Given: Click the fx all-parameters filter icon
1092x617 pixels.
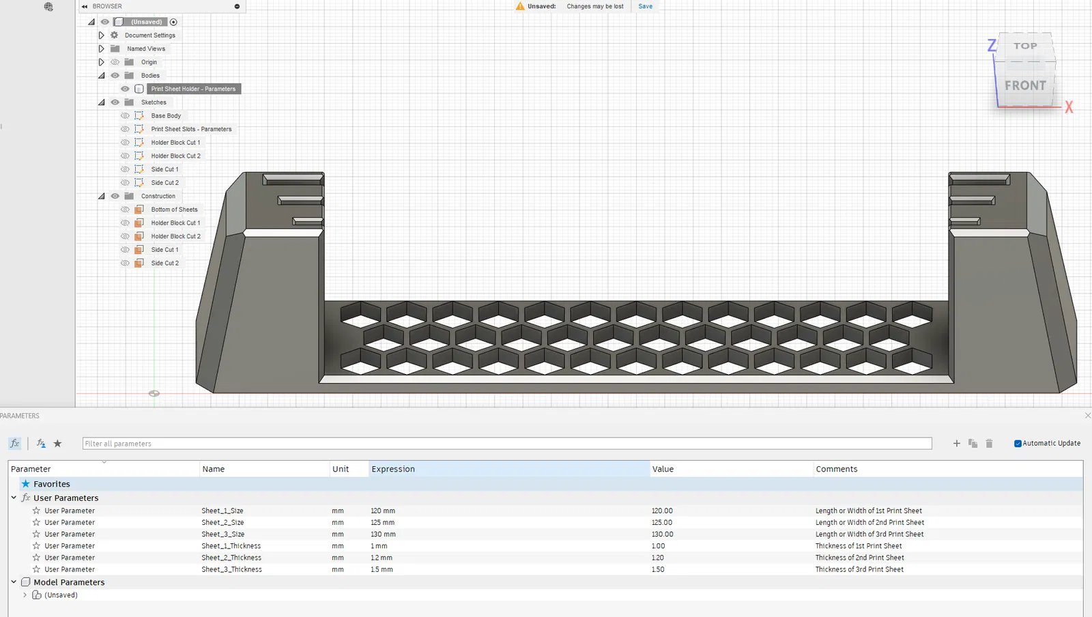Looking at the screenshot, I should click(14, 444).
